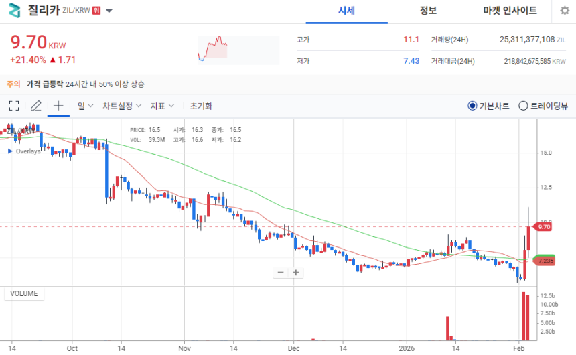Click the PRICE 16.5 readout
Screen dimensions: 576x355
point(145,130)
